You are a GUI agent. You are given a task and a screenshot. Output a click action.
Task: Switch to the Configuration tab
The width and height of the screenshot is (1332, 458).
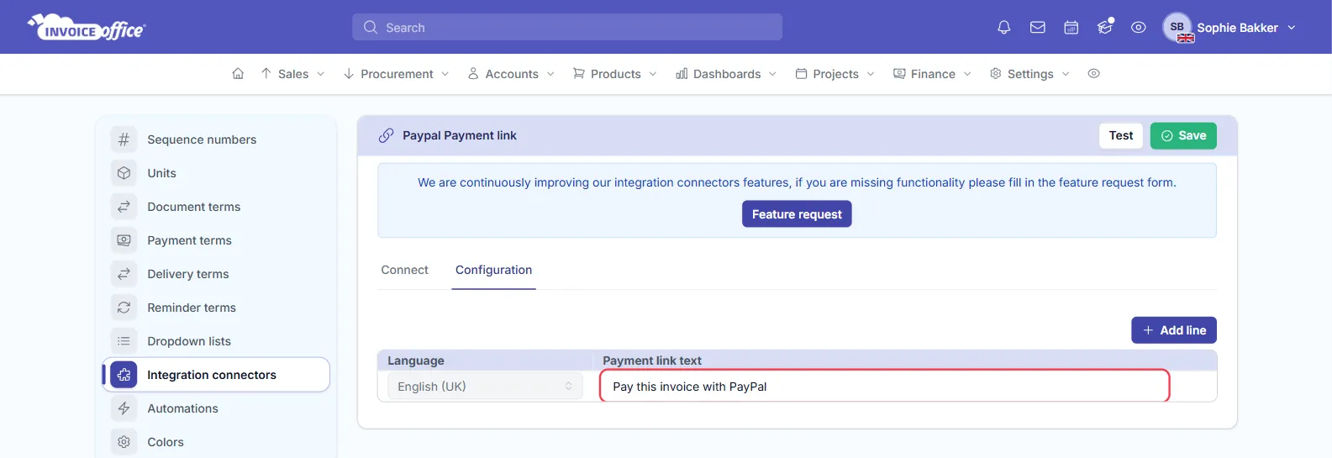point(493,270)
